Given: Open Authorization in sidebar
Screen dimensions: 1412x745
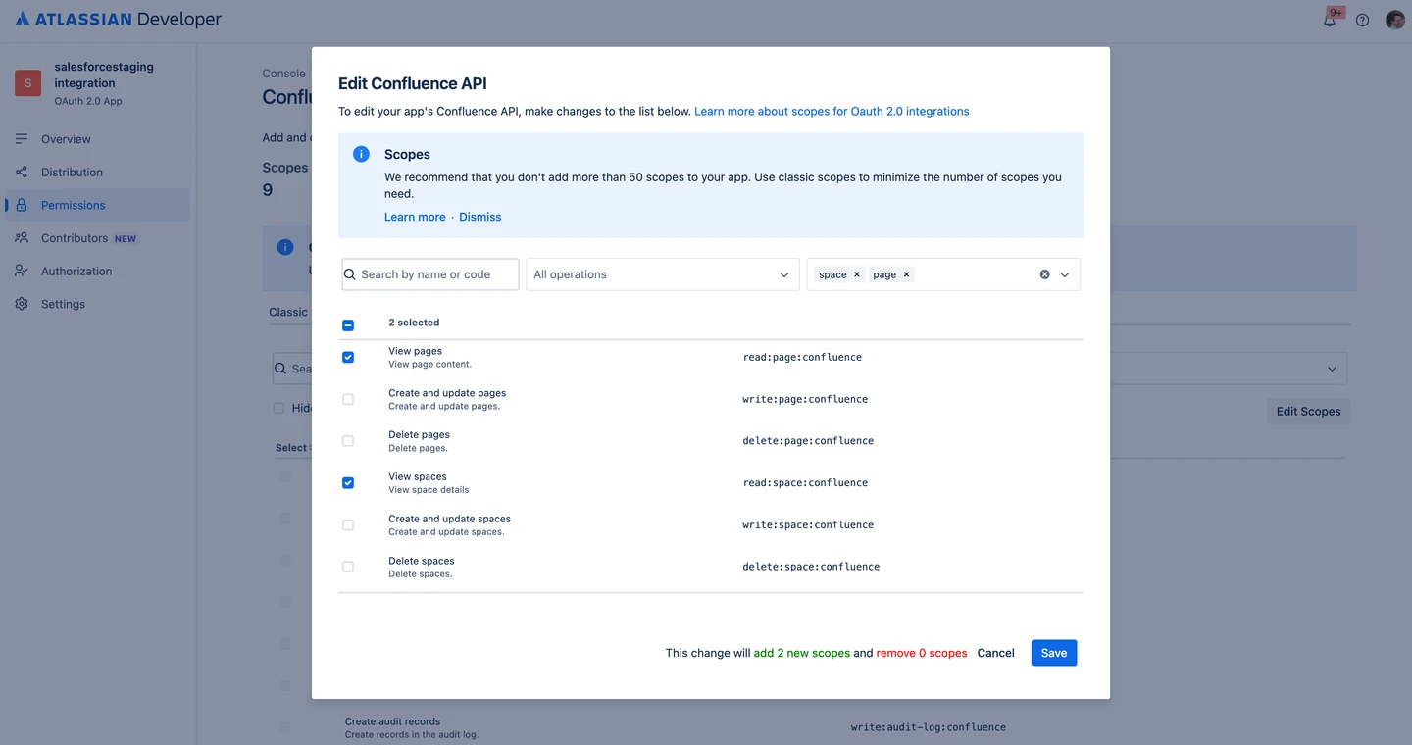Looking at the screenshot, I should coord(76,272).
